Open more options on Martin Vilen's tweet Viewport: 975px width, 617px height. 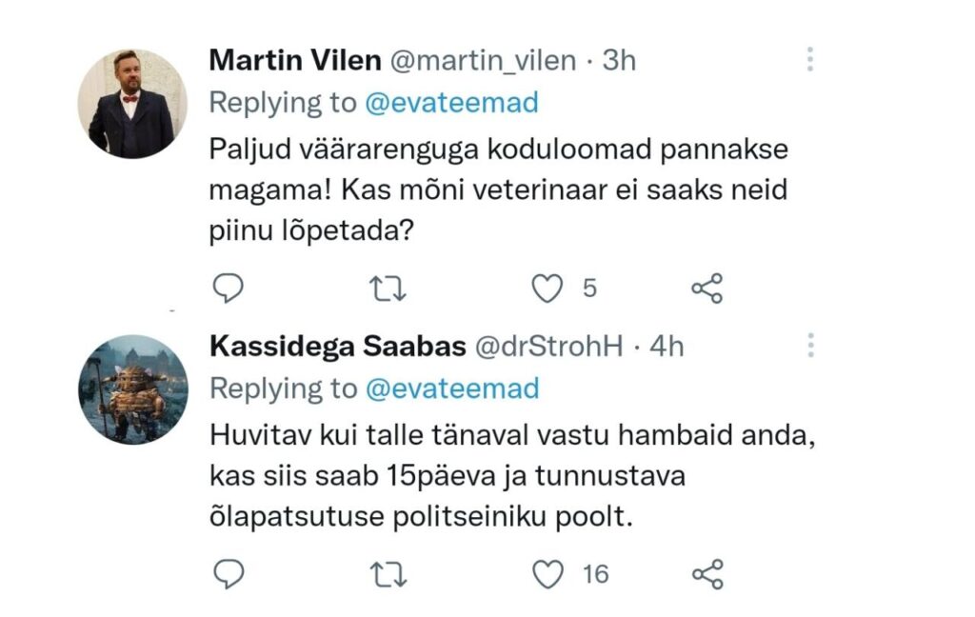[x=811, y=59]
